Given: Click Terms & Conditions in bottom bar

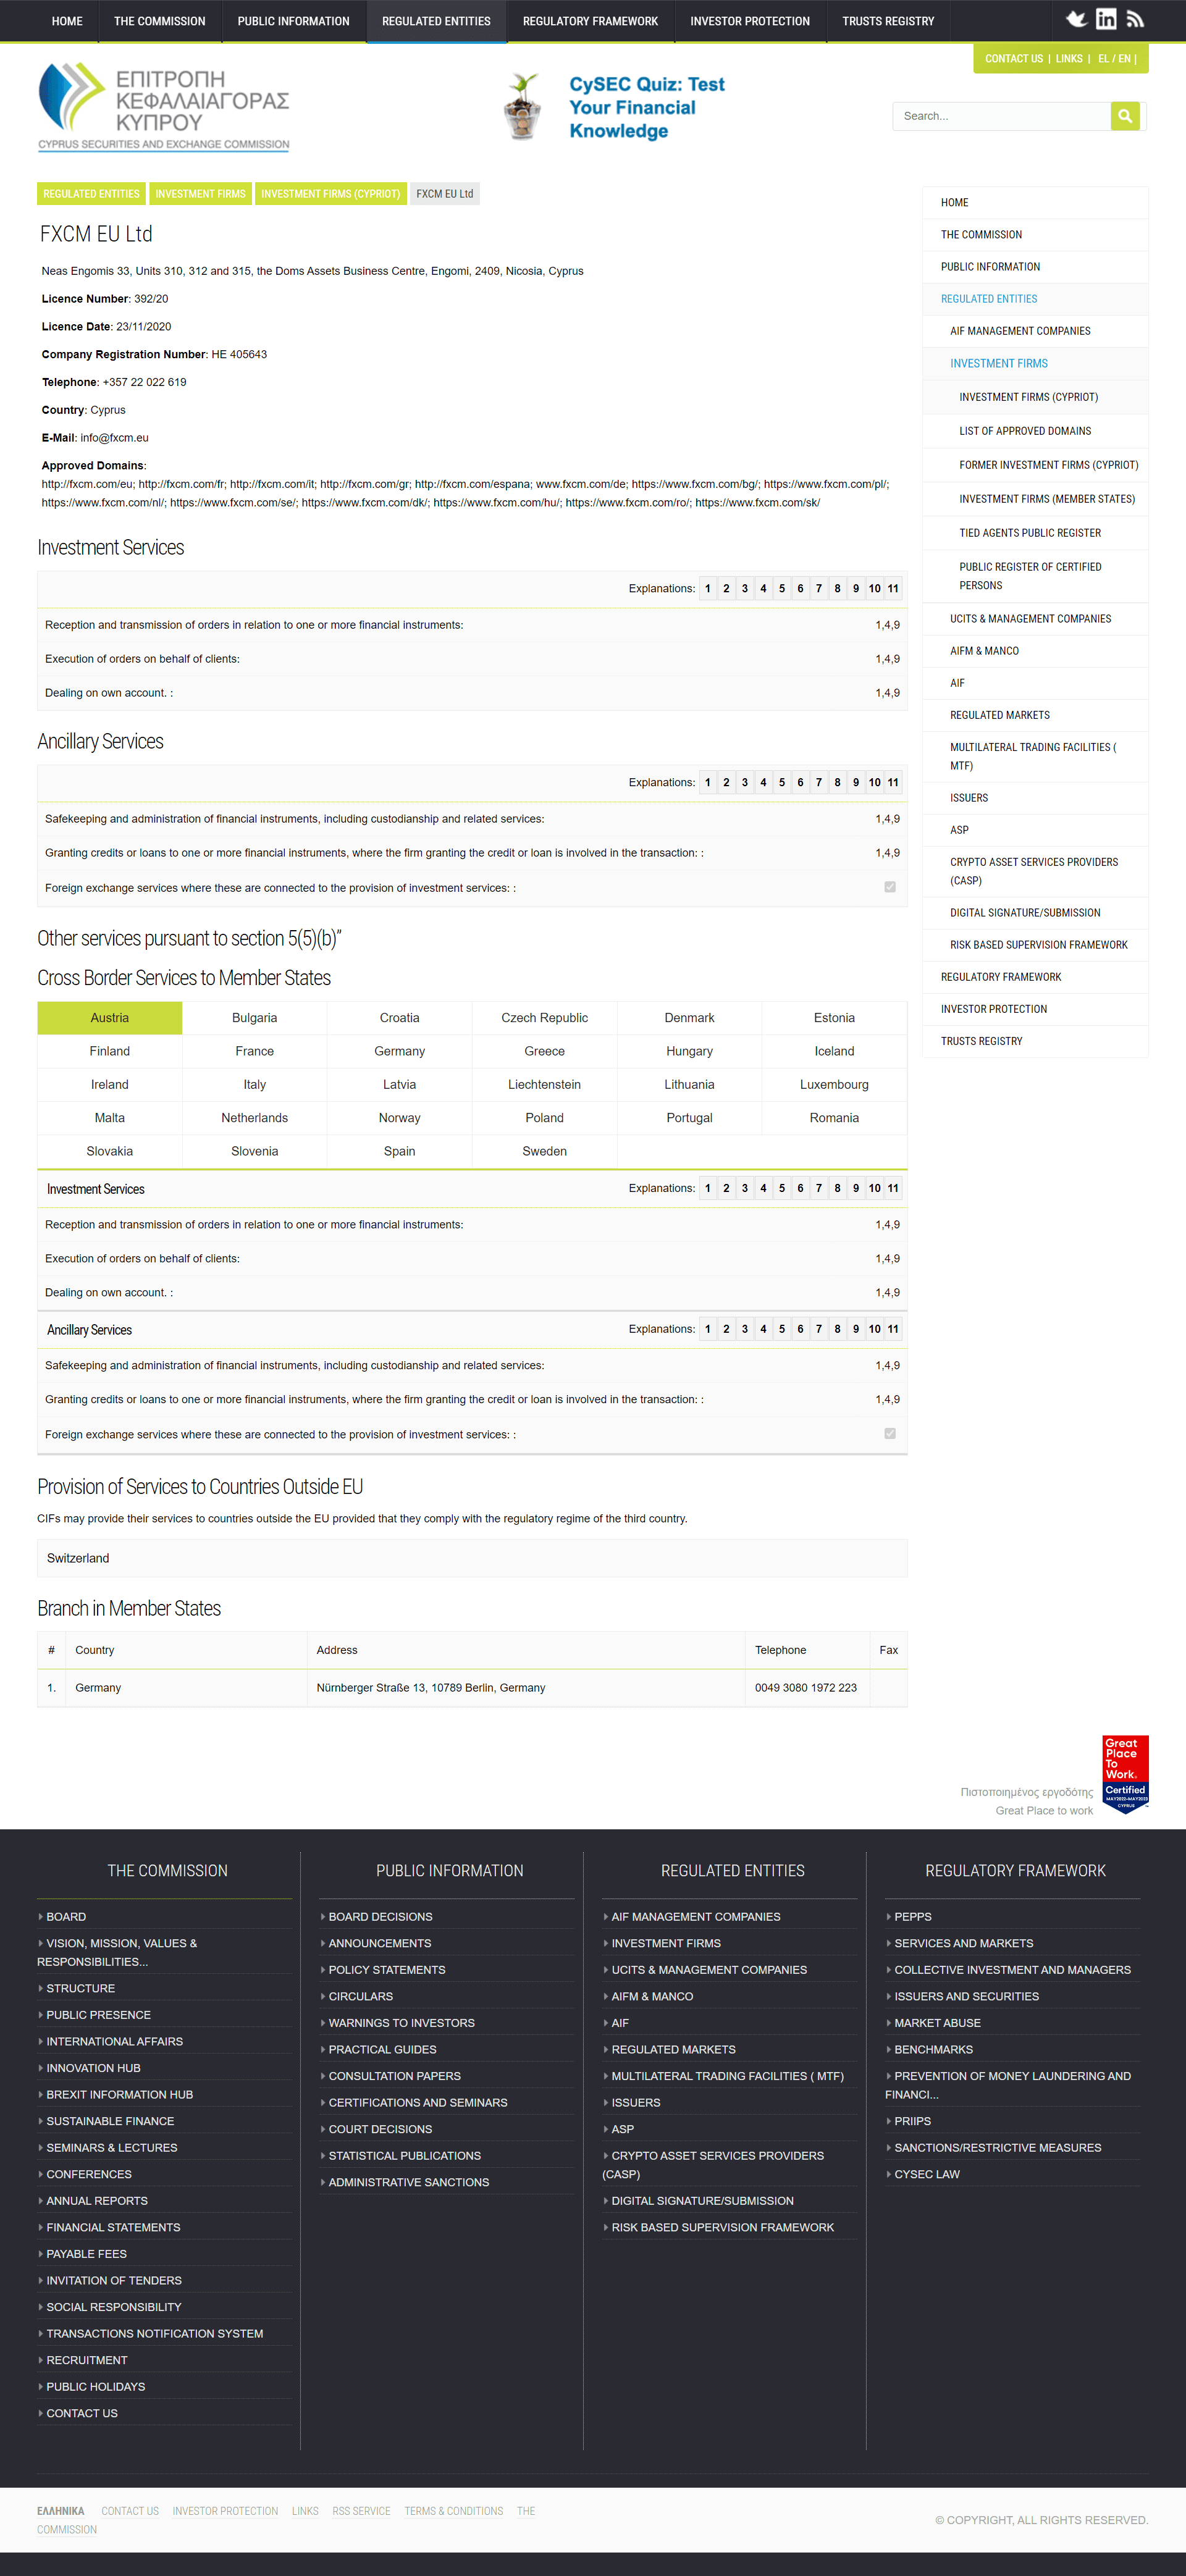Looking at the screenshot, I should (x=453, y=2511).
